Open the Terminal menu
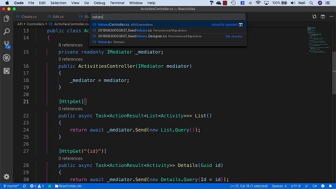 (x=117, y=3)
